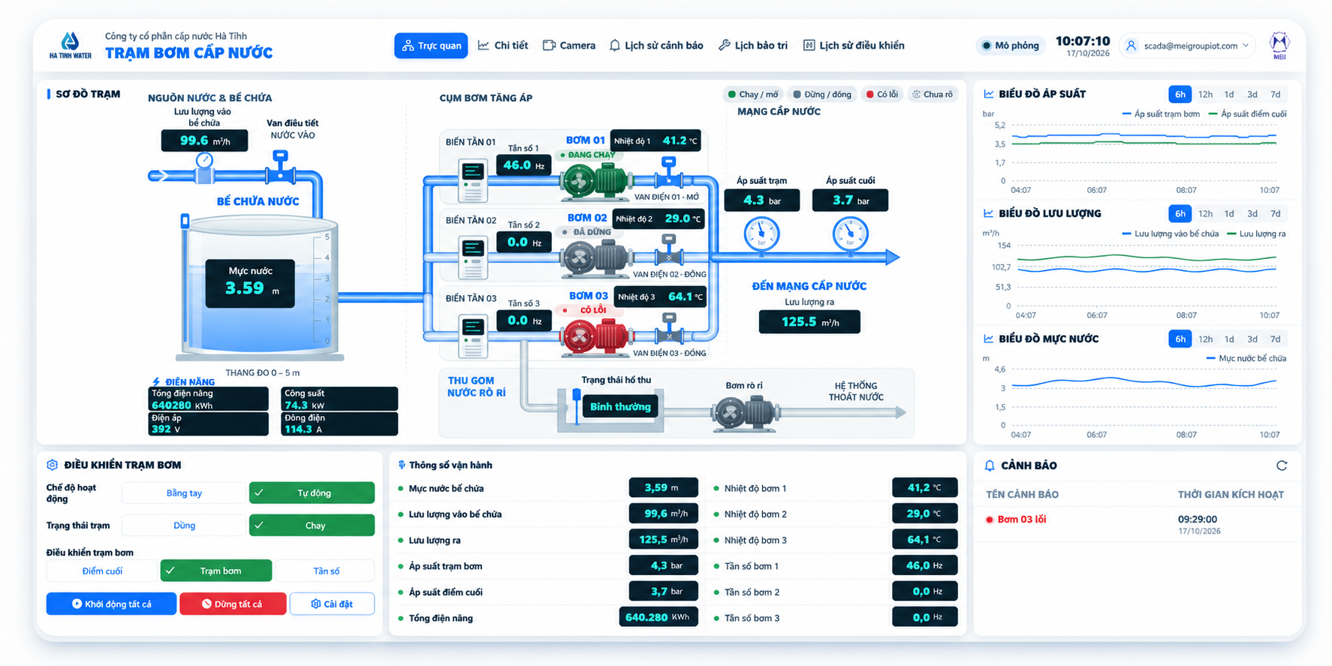Select Tự động automatic mode
Image resolution: width=1332 pixels, height=666 pixels.
(x=312, y=493)
